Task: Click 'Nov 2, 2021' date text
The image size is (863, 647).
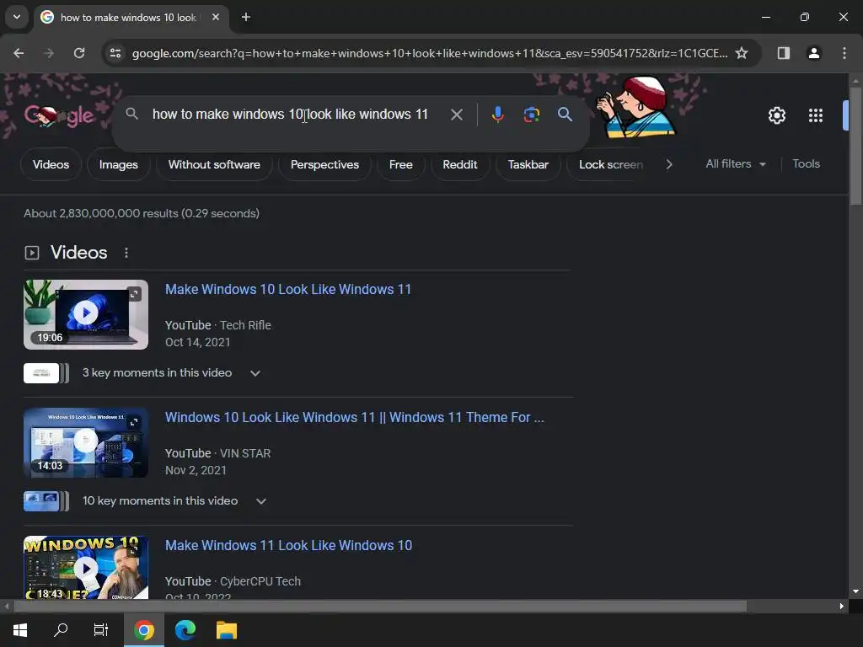Action: point(196,470)
